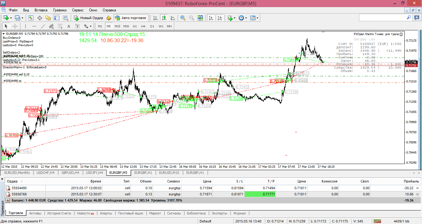The height and width of the screenshot is (224, 422).
Task: Switch to the USDJPY,H4 chart tab
Action: [94, 173]
